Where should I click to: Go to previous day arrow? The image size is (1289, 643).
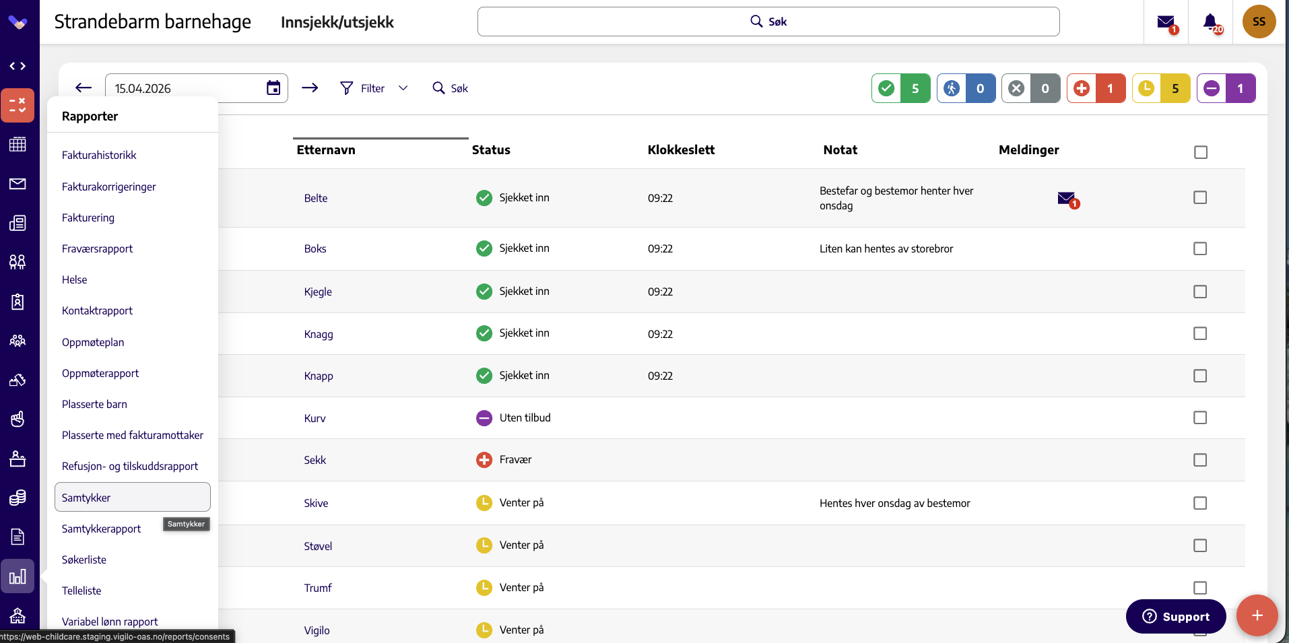click(84, 88)
